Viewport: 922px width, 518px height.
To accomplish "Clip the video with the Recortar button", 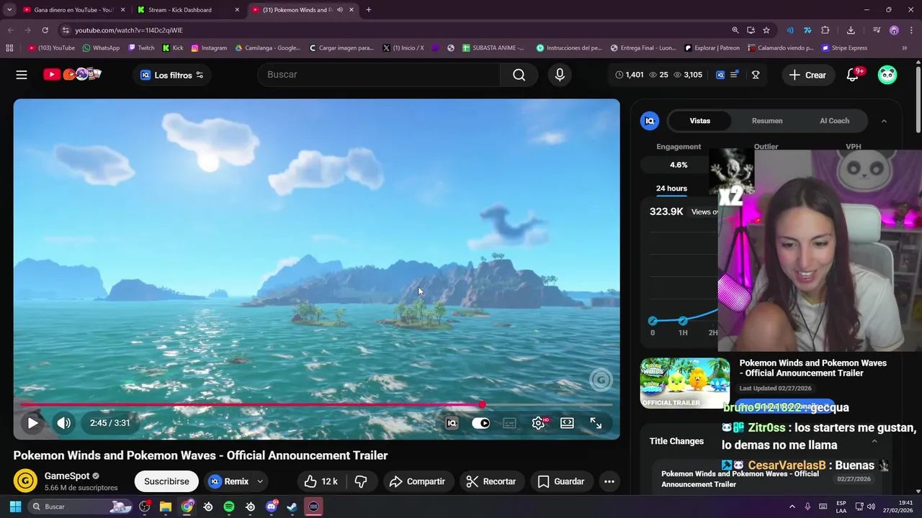I will (491, 481).
